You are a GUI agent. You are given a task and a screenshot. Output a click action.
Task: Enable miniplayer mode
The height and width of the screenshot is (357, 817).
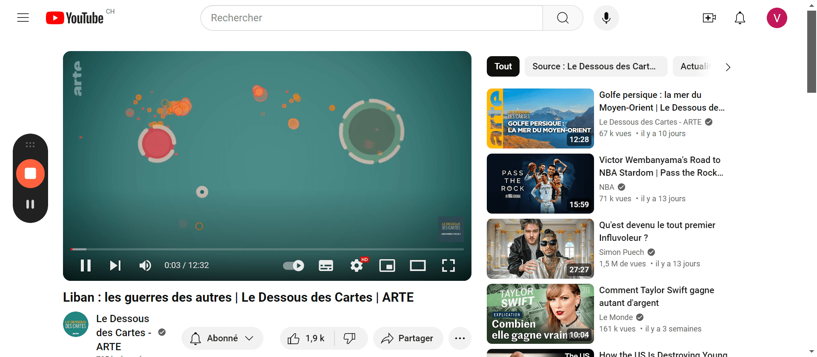387,266
